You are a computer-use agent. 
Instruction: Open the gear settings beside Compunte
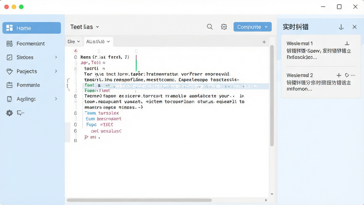click(224, 27)
